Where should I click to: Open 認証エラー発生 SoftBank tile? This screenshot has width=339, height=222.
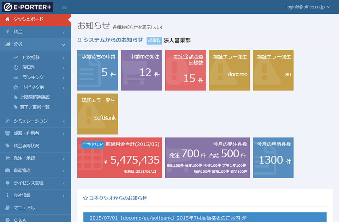tap(98, 114)
